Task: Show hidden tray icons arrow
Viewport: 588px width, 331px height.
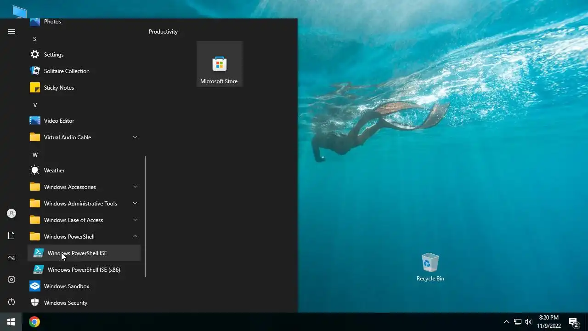Action: pyautogui.click(x=506, y=322)
